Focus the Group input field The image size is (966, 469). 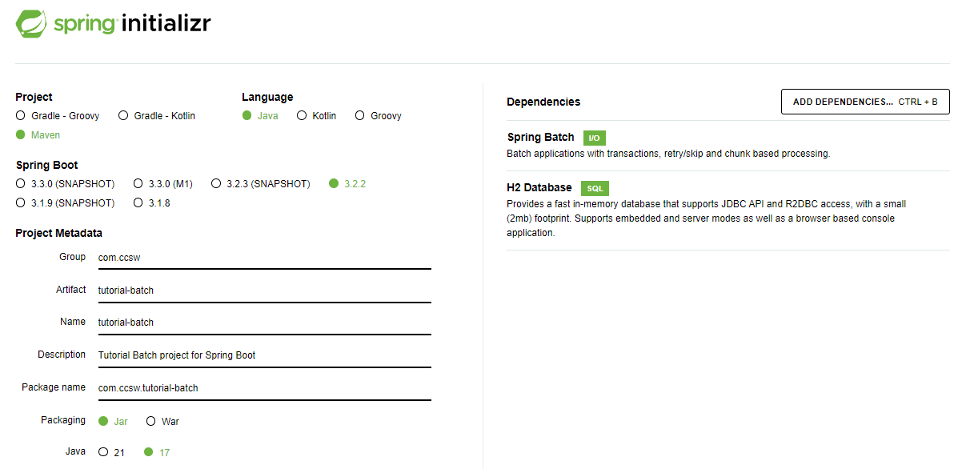264,258
